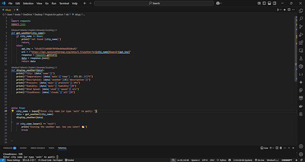
Task: Open terminal panel more actions ellipsis
Action: (x=284, y=148)
